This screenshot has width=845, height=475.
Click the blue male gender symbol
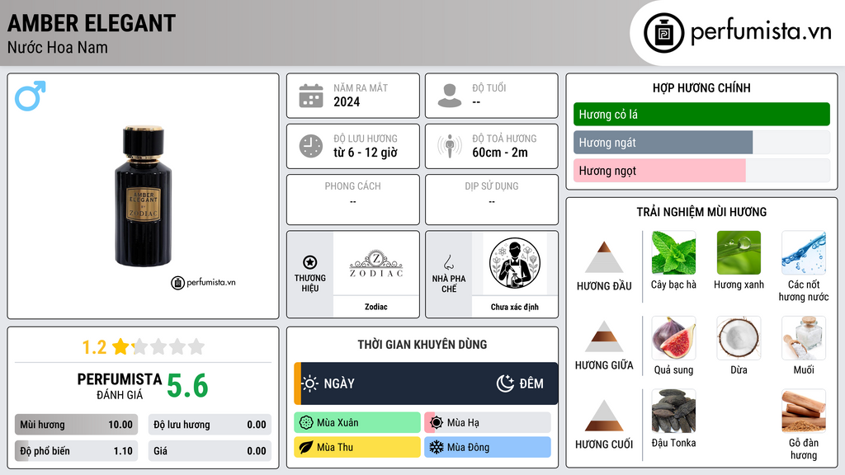tap(31, 96)
